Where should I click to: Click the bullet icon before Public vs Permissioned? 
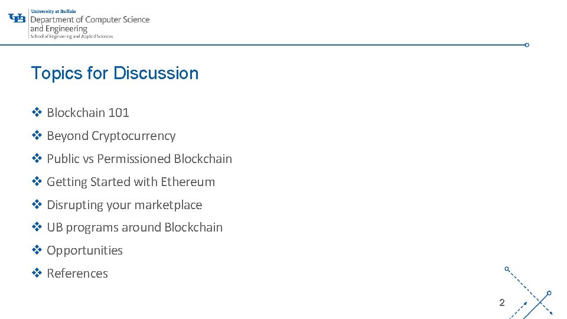(37, 158)
